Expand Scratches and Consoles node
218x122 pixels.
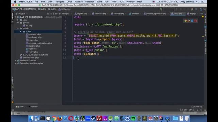coord(15,63)
